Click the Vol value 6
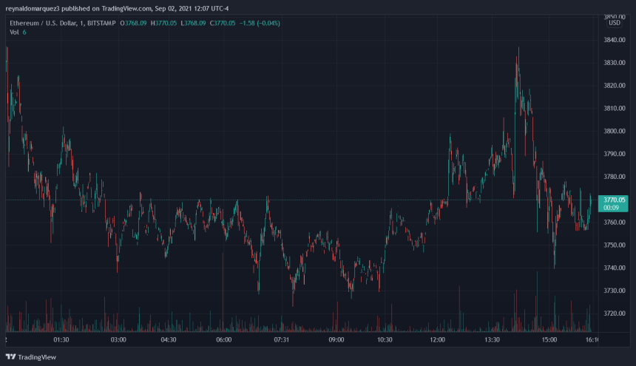Image resolution: width=636 pixels, height=366 pixels. click(24, 32)
